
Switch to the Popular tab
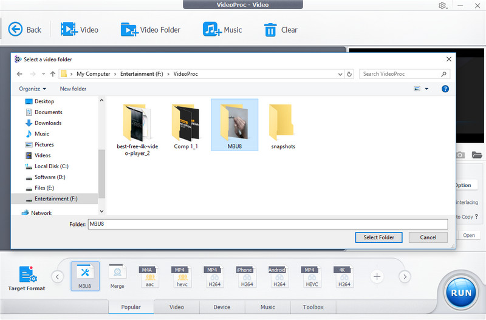[x=131, y=307]
